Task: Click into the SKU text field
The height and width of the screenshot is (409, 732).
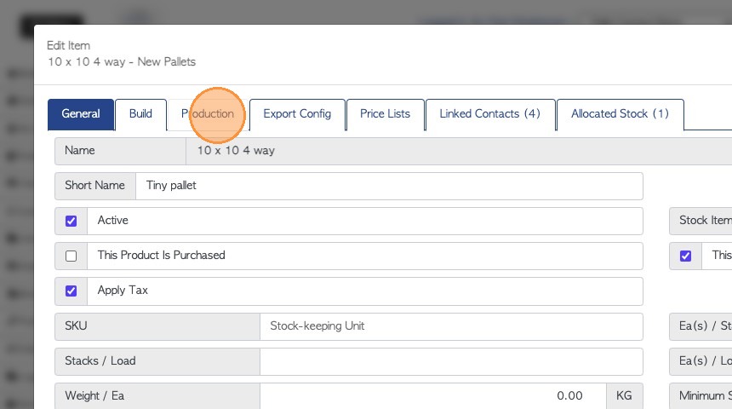Action: tap(451, 325)
